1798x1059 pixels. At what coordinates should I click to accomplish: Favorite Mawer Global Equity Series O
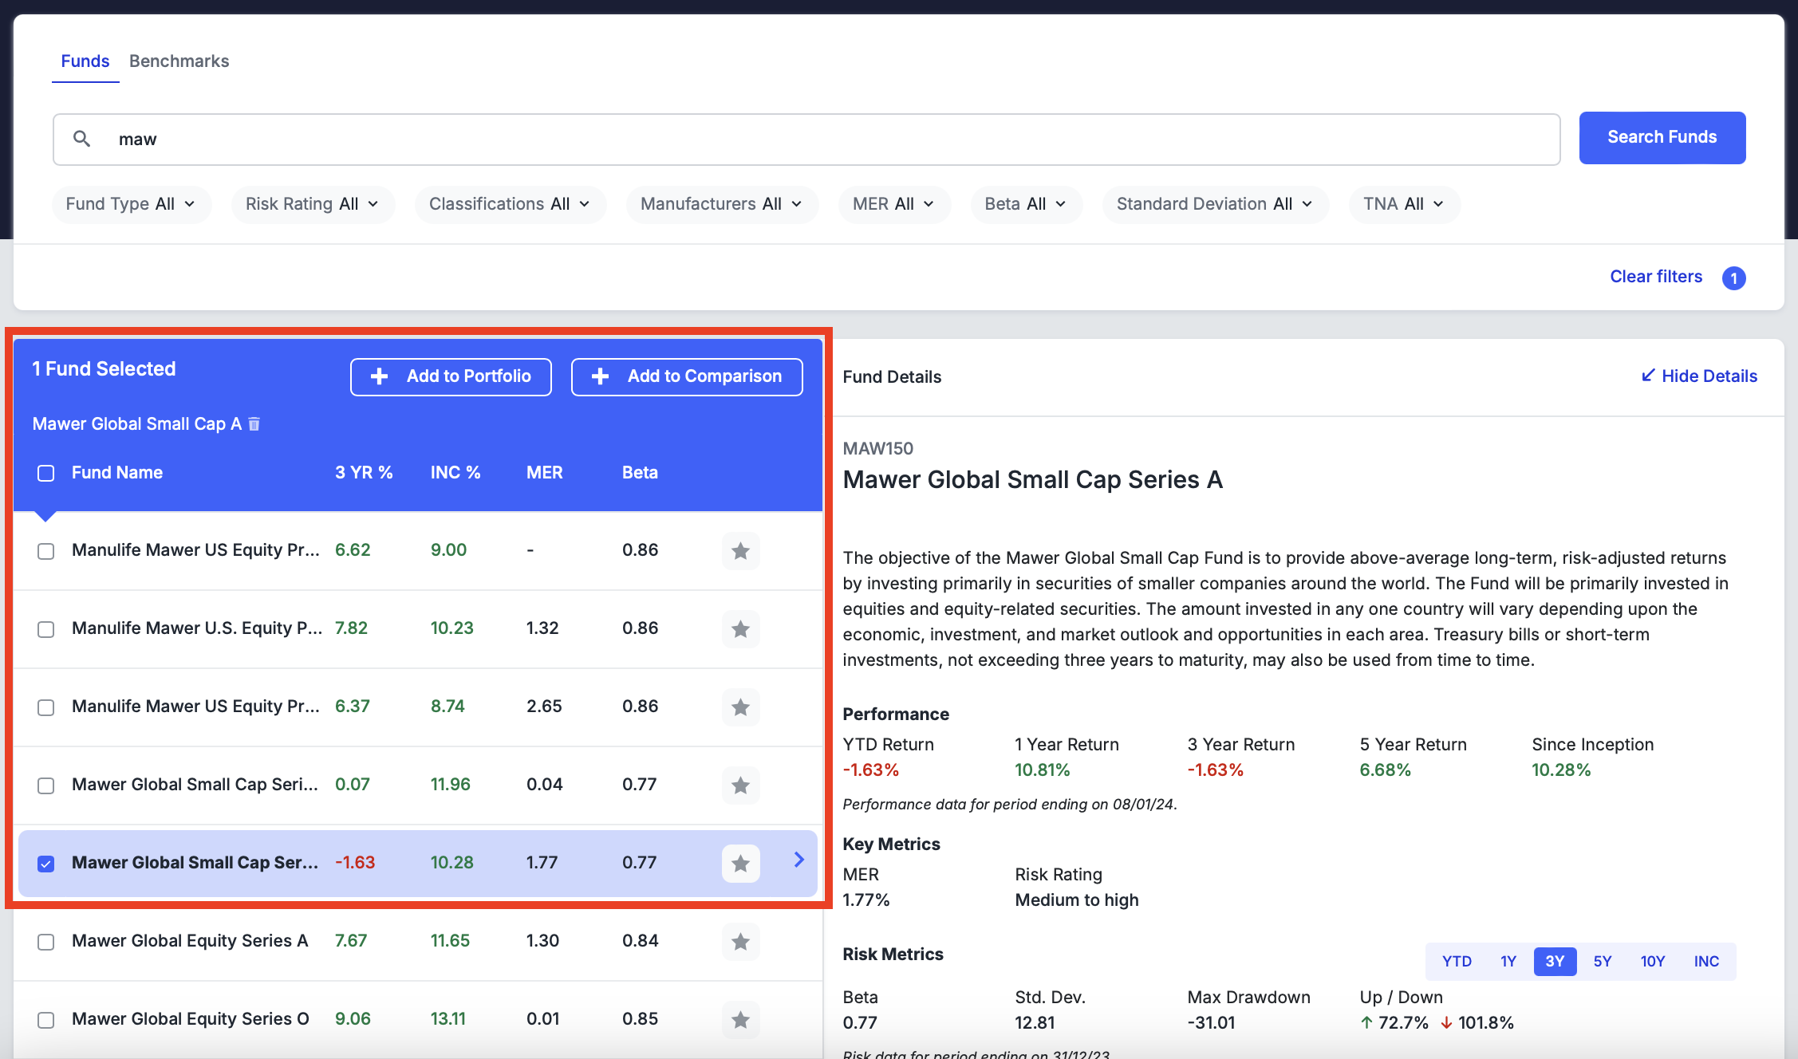coord(740,1020)
